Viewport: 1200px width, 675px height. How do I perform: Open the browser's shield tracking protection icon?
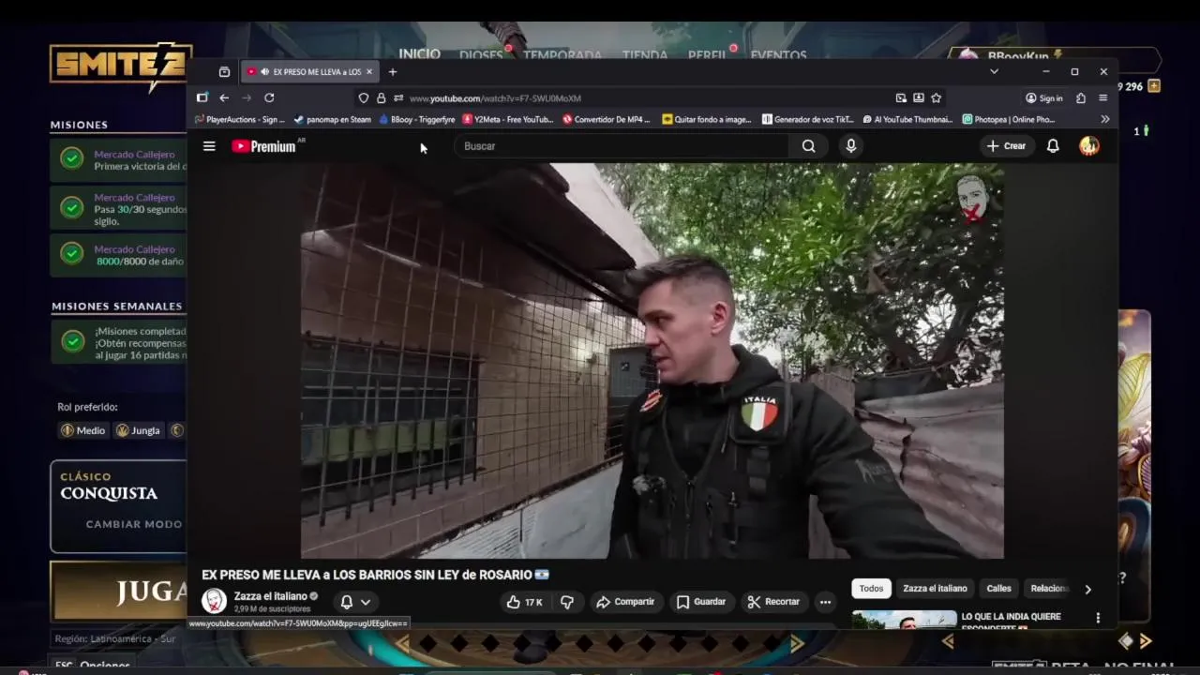point(364,97)
